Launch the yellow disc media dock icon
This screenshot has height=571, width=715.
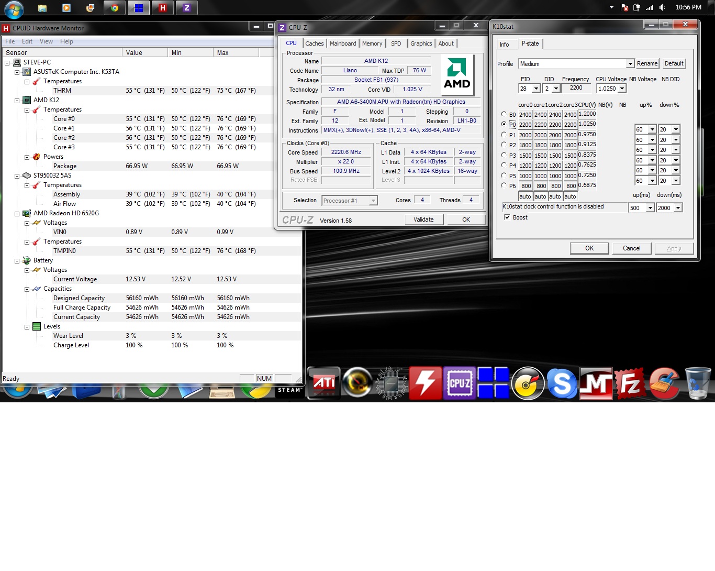[x=528, y=383]
